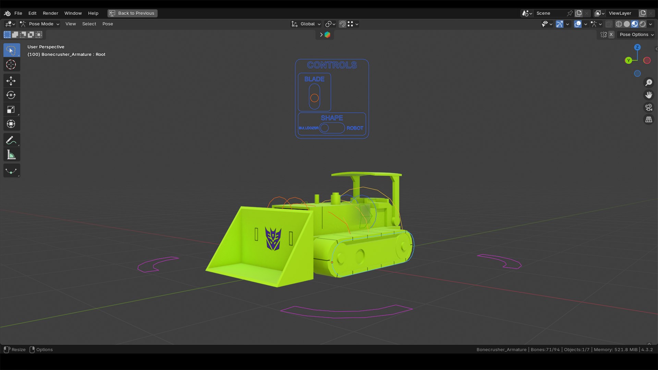Open the Edit menu
The width and height of the screenshot is (658, 370).
[32, 13]
